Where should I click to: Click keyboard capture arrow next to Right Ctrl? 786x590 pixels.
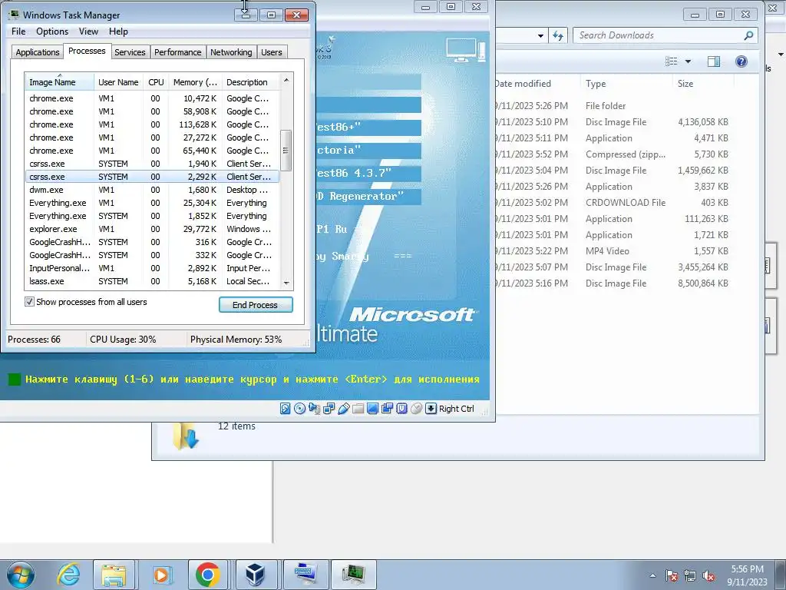[431, 409]
